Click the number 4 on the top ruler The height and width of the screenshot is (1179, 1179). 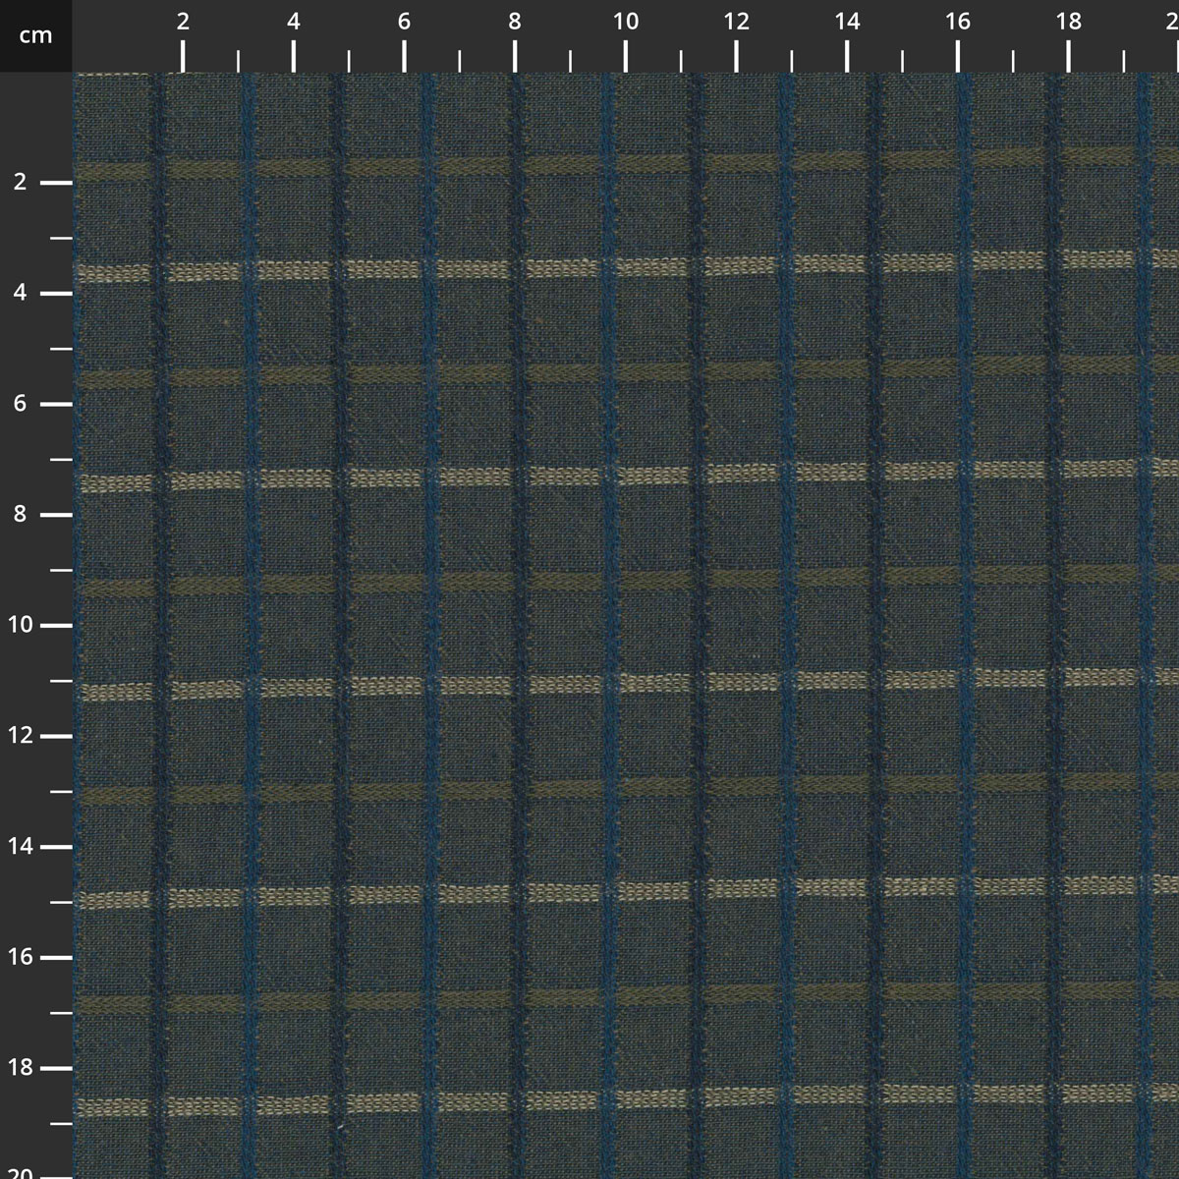click(293, 22)
